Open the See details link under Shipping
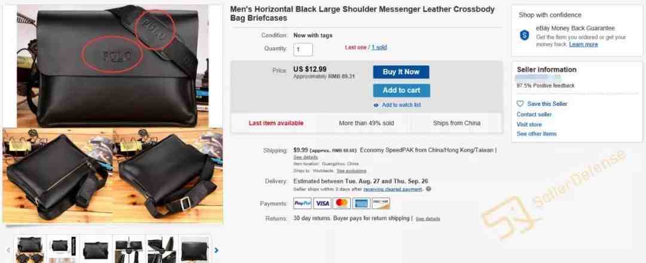 [x=305, y=157]
